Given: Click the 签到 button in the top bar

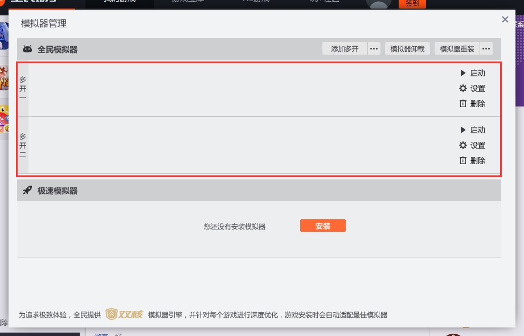Looking at the screenshot, I should coord(411,3).
